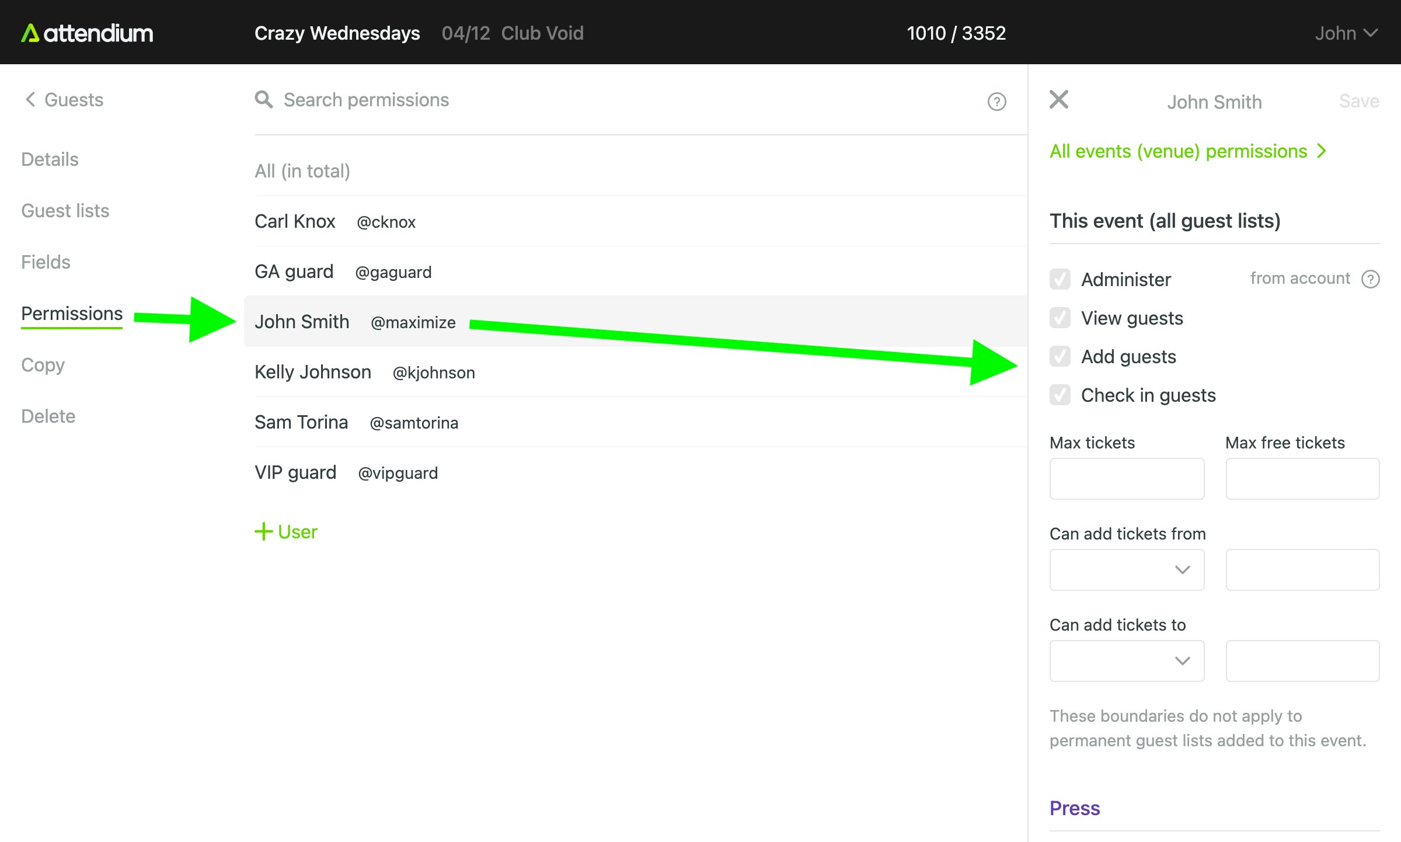Close the John Smith panel
This screenshot has height=842, width=1401.
tap(1058, 100)
